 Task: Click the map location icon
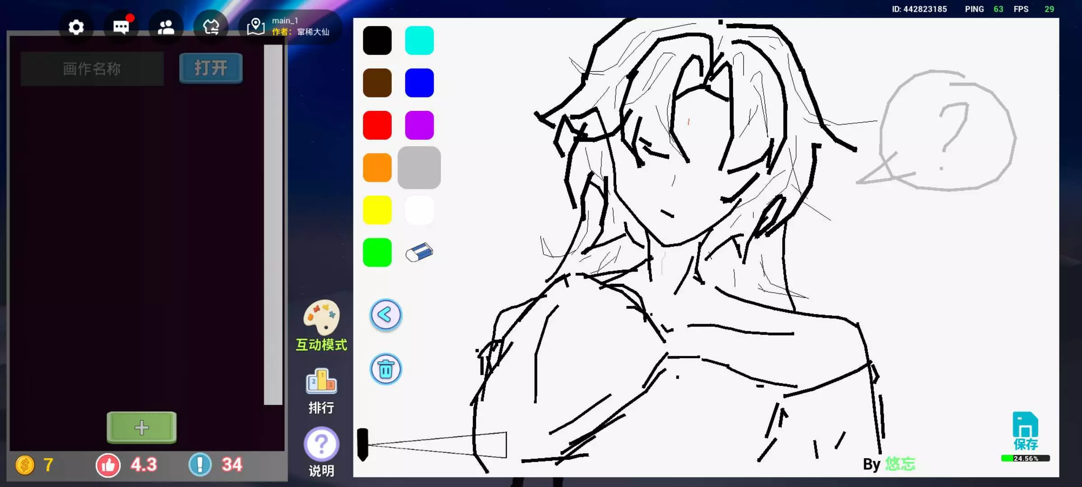256,27
